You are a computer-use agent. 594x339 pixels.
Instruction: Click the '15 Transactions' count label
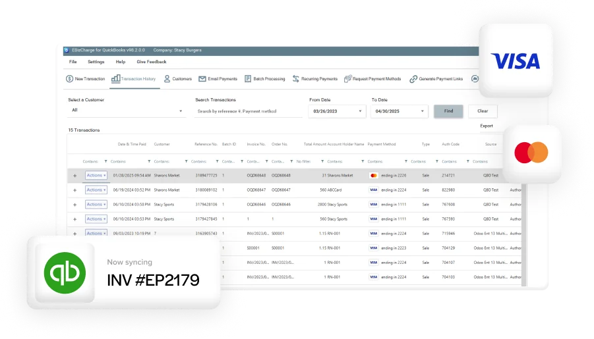point(84,130)
